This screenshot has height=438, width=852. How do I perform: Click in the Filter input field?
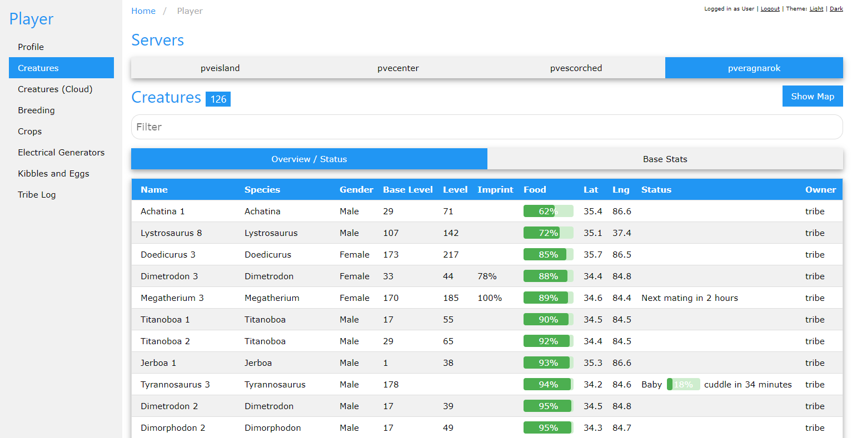point(486,127)
